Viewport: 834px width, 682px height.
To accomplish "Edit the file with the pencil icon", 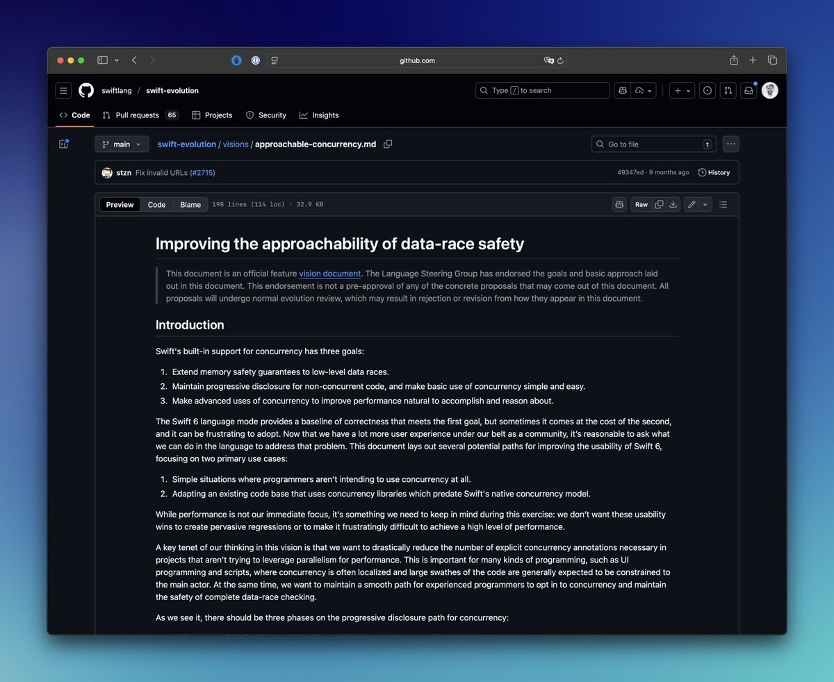I will coord(690,204).
